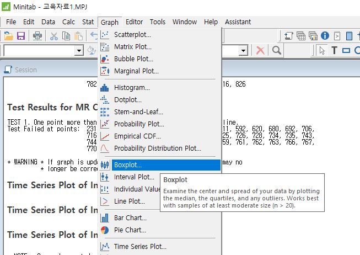Click the Session window title text
Screen dimensions: 360x255
point(26,70)
